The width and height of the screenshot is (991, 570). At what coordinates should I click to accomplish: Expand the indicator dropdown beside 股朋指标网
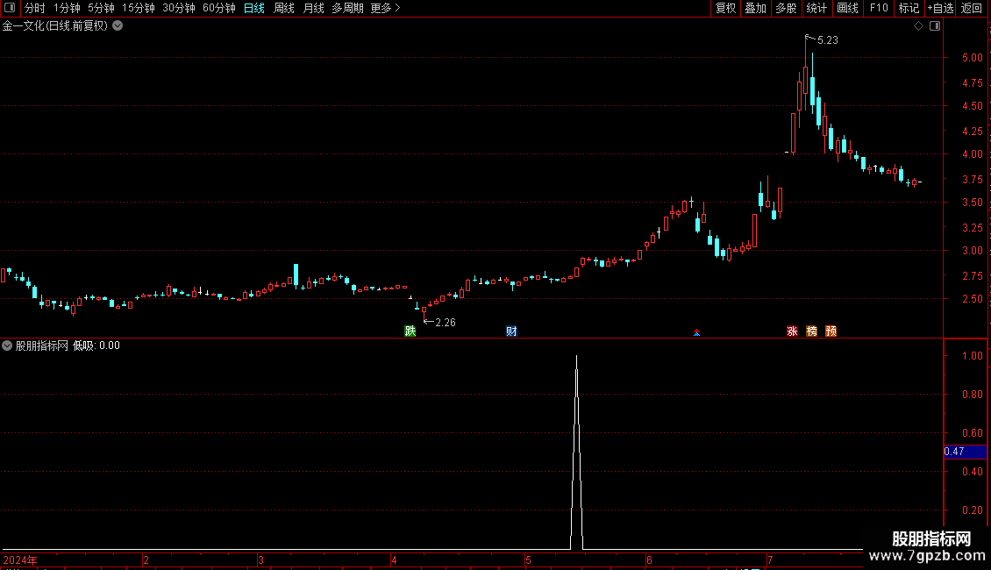pos(7,346)
